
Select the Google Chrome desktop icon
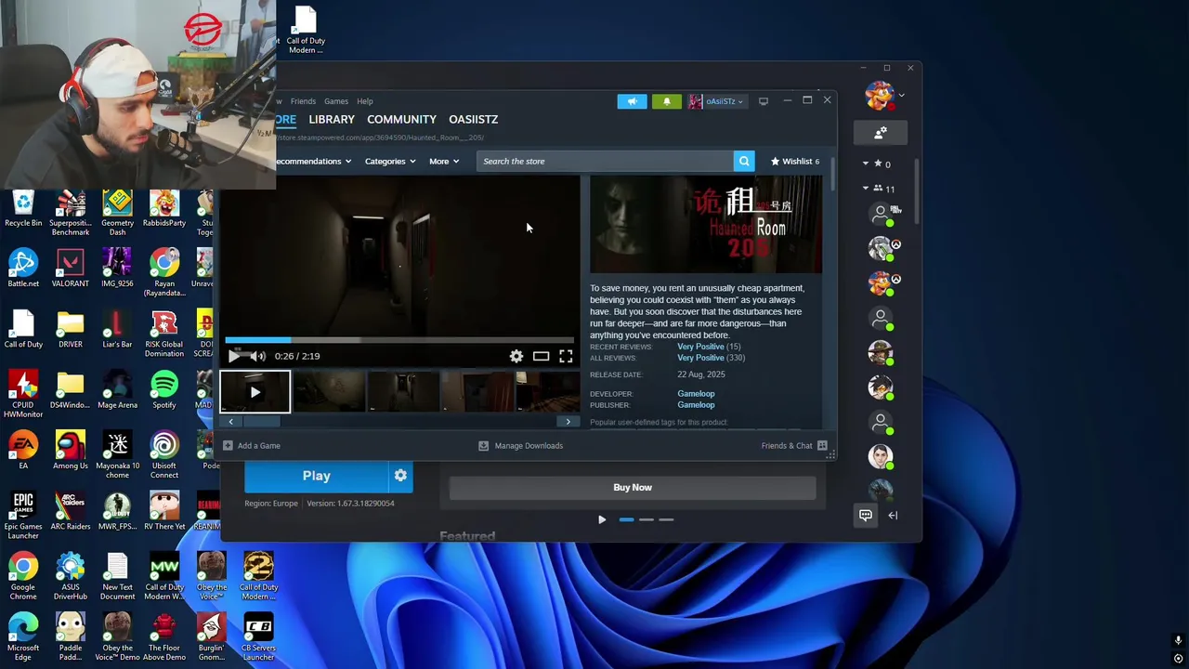(x=23, y=576)
